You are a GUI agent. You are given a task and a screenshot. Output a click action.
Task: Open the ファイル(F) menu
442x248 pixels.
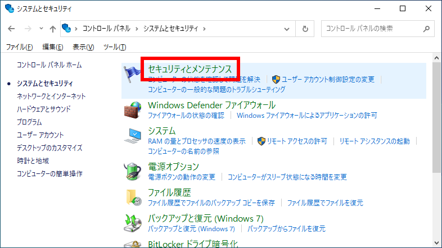(19, 47)
